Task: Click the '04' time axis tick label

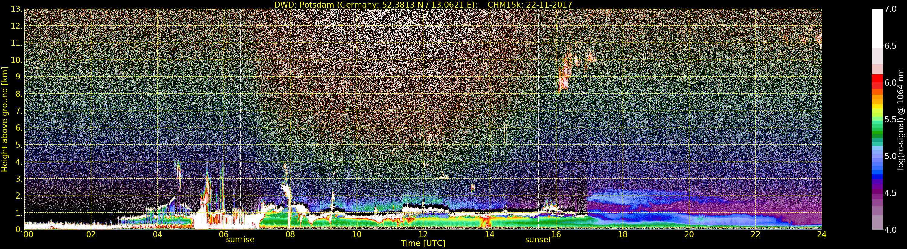Action: click(157, 234)
